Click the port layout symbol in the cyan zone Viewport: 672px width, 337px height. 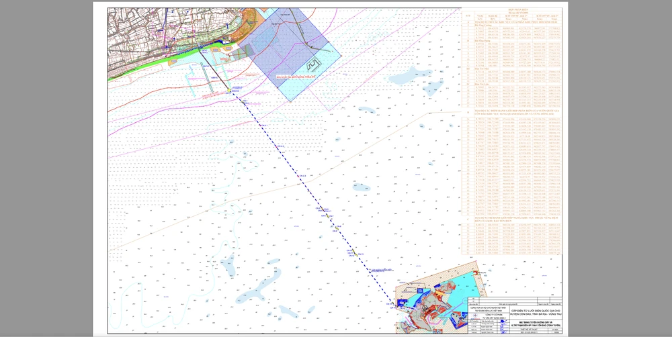pyautogui.click(x=314, y=65)
